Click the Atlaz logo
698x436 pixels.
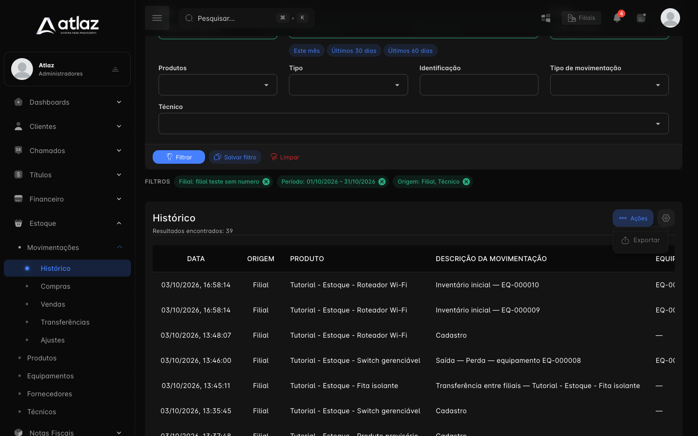tap(67, 25)
